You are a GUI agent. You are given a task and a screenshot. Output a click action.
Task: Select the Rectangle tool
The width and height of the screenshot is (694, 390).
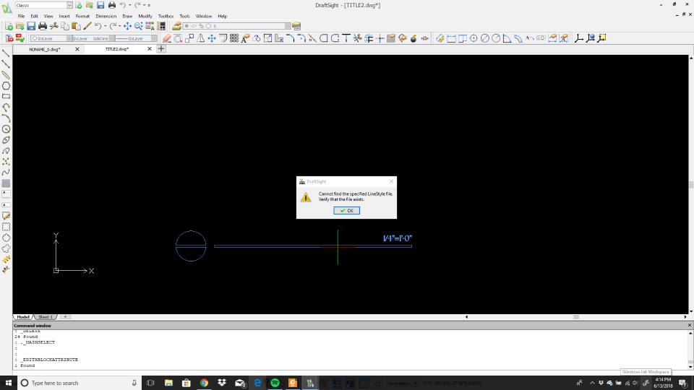click(6, 96)
